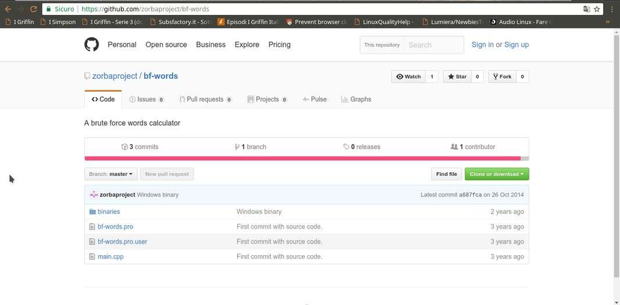This screenshot has height=305, width=620.
Task: View the 3 commits
Action: (140, 147)
